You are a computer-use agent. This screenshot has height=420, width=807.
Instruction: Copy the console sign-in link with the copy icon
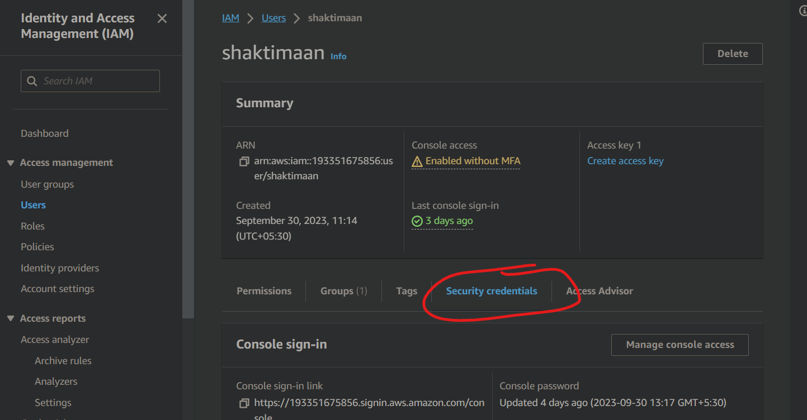click(244, 403)
